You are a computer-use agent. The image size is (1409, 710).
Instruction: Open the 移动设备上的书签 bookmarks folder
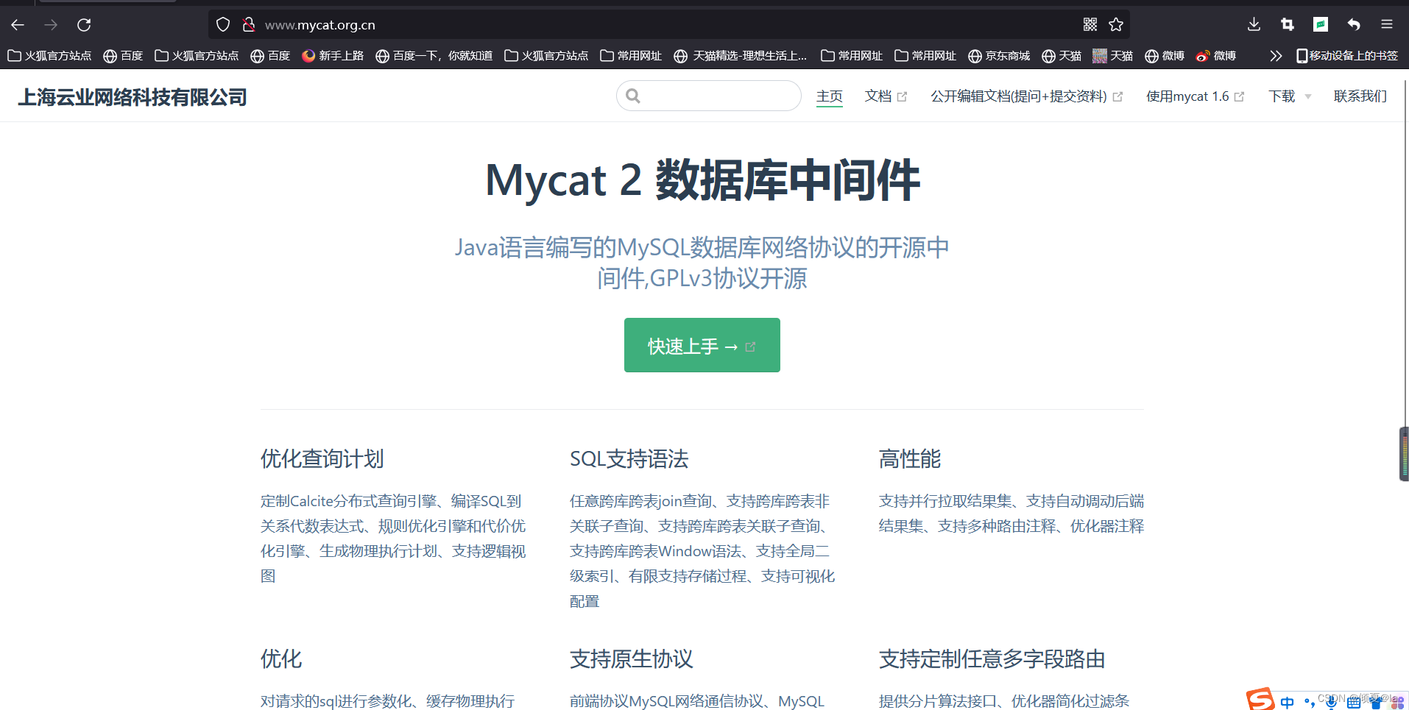(x=1347, y=56)
